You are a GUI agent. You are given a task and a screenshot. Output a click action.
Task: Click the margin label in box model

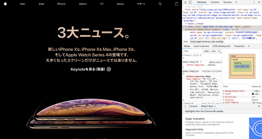click(x=233, y=56)
